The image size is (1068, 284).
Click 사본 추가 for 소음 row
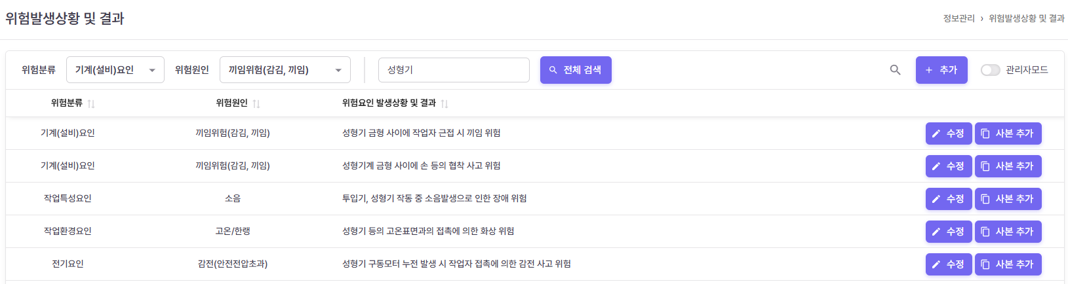click(1008, 199)
